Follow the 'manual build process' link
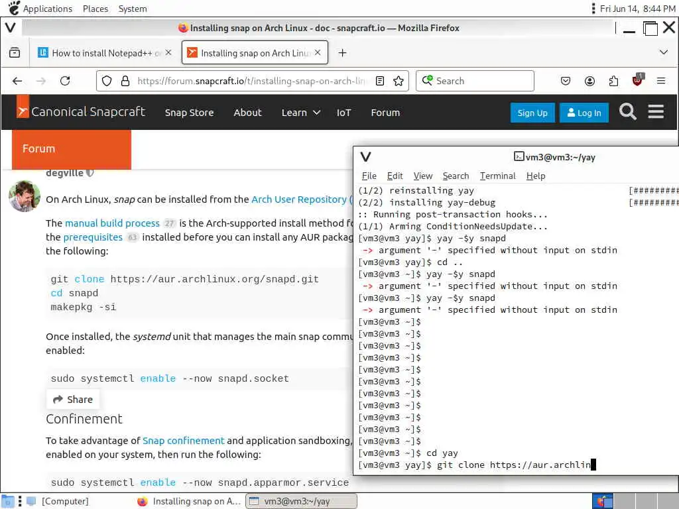The height and width of the screenshot is (509, 679). (112, 223)
